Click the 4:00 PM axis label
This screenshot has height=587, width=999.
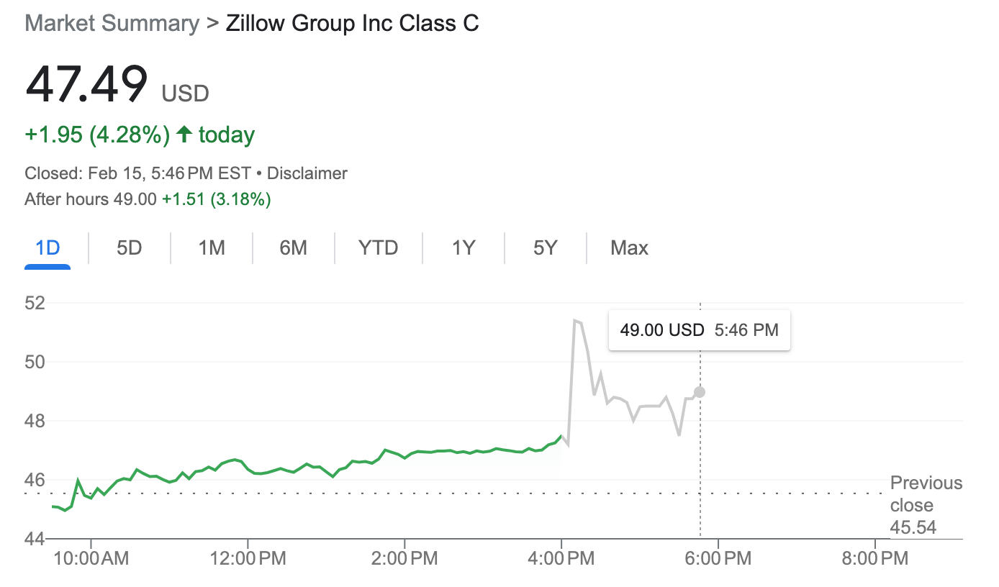[x=561, y=558]
